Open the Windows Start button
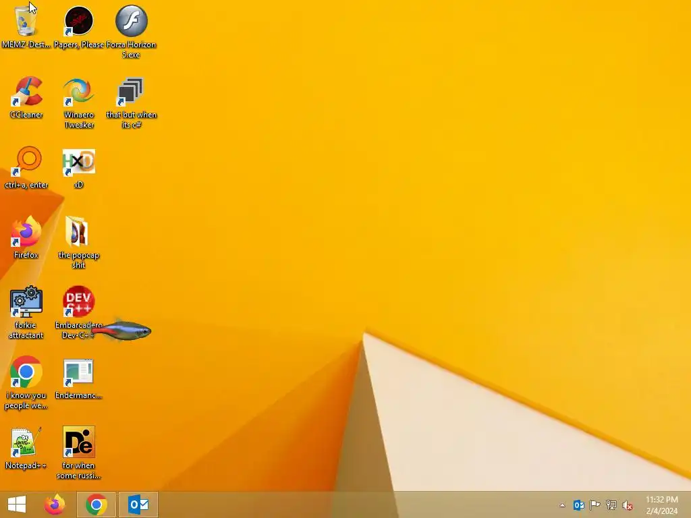This screenshot has width=691, height=518. click(17, 505)
